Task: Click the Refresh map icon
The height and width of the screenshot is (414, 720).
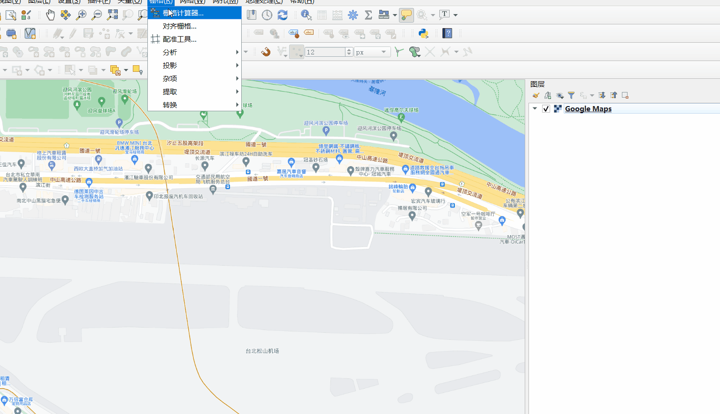Action: 283,15
